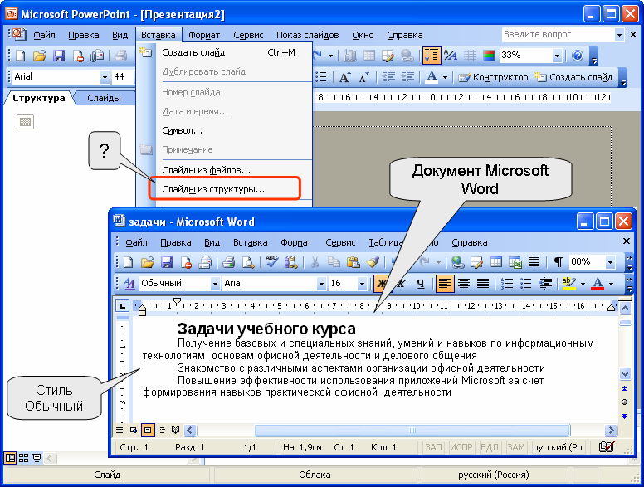Click Insert Excel worksheet icon in Word
Viewport: 644px width, 487px height.
[x=515, y=261]
